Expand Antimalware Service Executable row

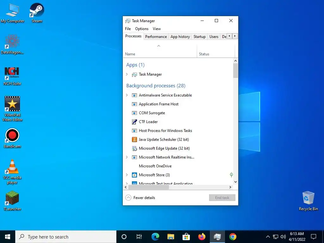point(127,95)
